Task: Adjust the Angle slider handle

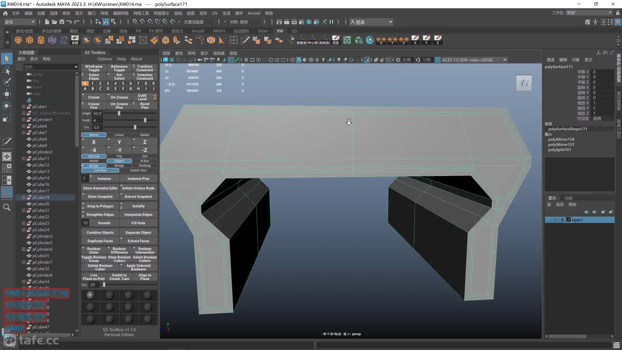Action: click(119, 113)
